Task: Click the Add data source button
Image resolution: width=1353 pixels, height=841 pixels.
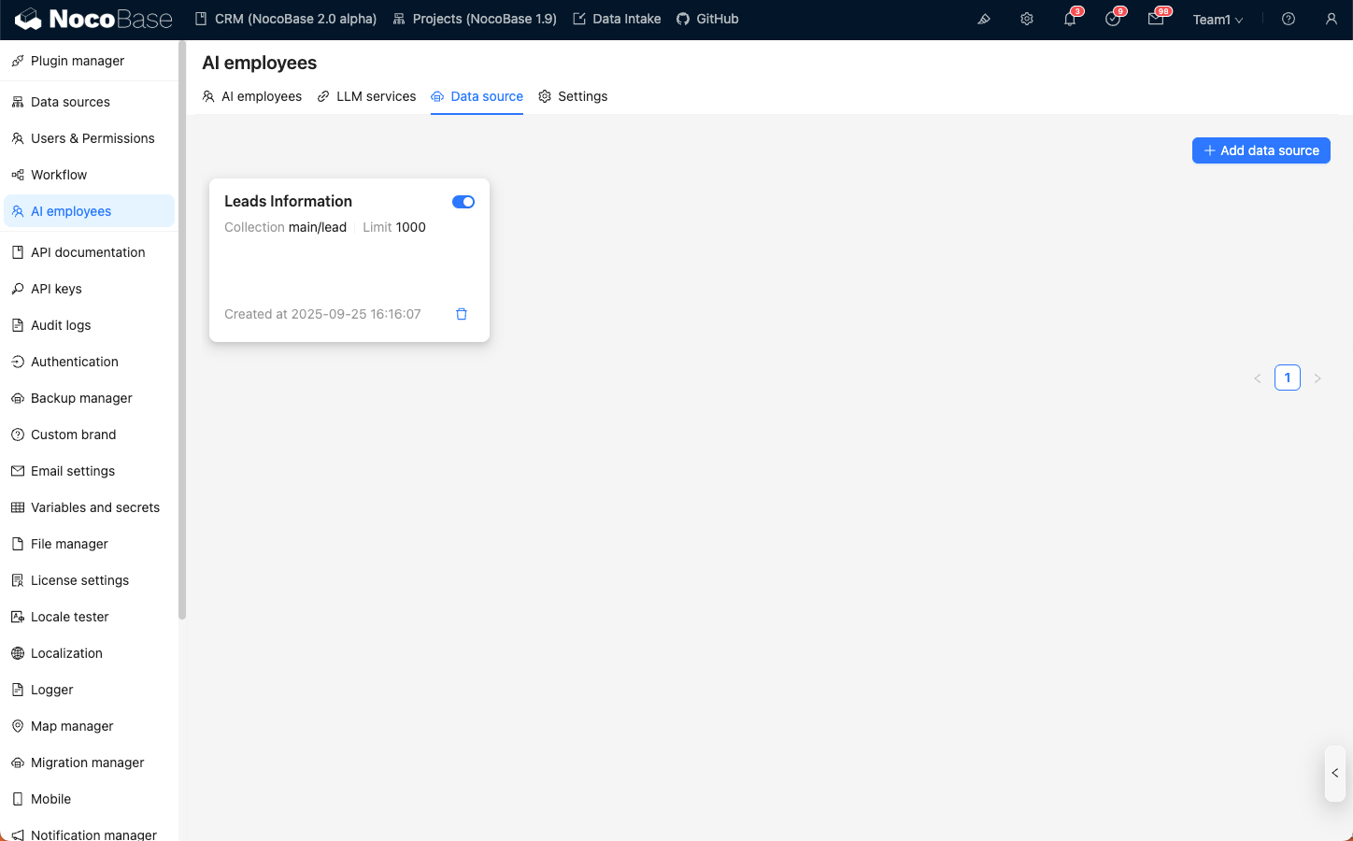Action: tap(1260, 150)
